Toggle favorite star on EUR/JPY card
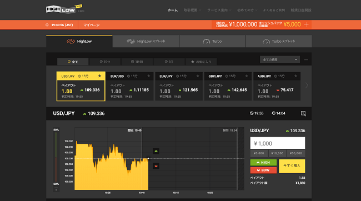361x201 pixels. pos(198,76)
